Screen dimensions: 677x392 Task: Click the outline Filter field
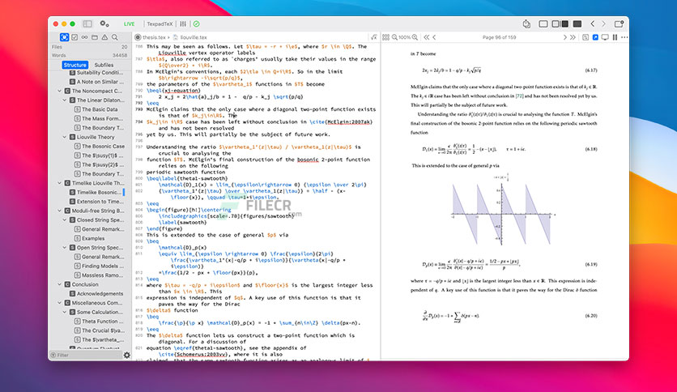[86, 355]
